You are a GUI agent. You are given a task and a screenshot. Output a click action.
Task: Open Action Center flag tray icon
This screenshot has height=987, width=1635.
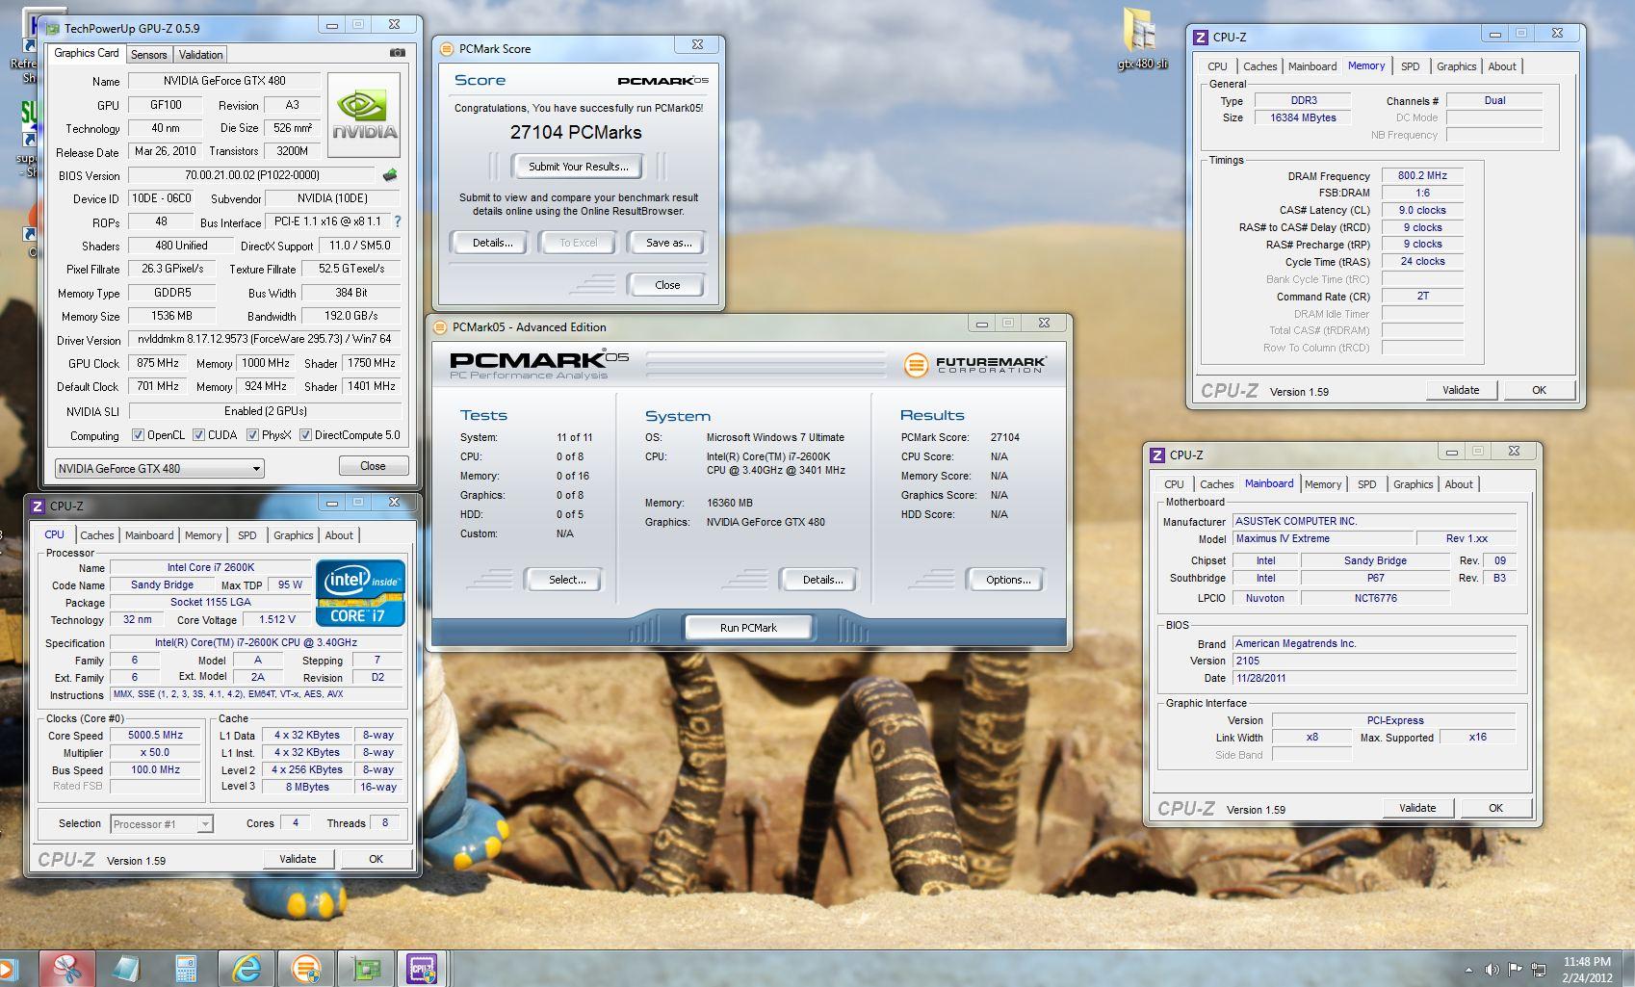click(x=1515, y=970)
